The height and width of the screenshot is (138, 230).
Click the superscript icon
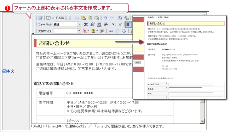(x=120, y=24)
